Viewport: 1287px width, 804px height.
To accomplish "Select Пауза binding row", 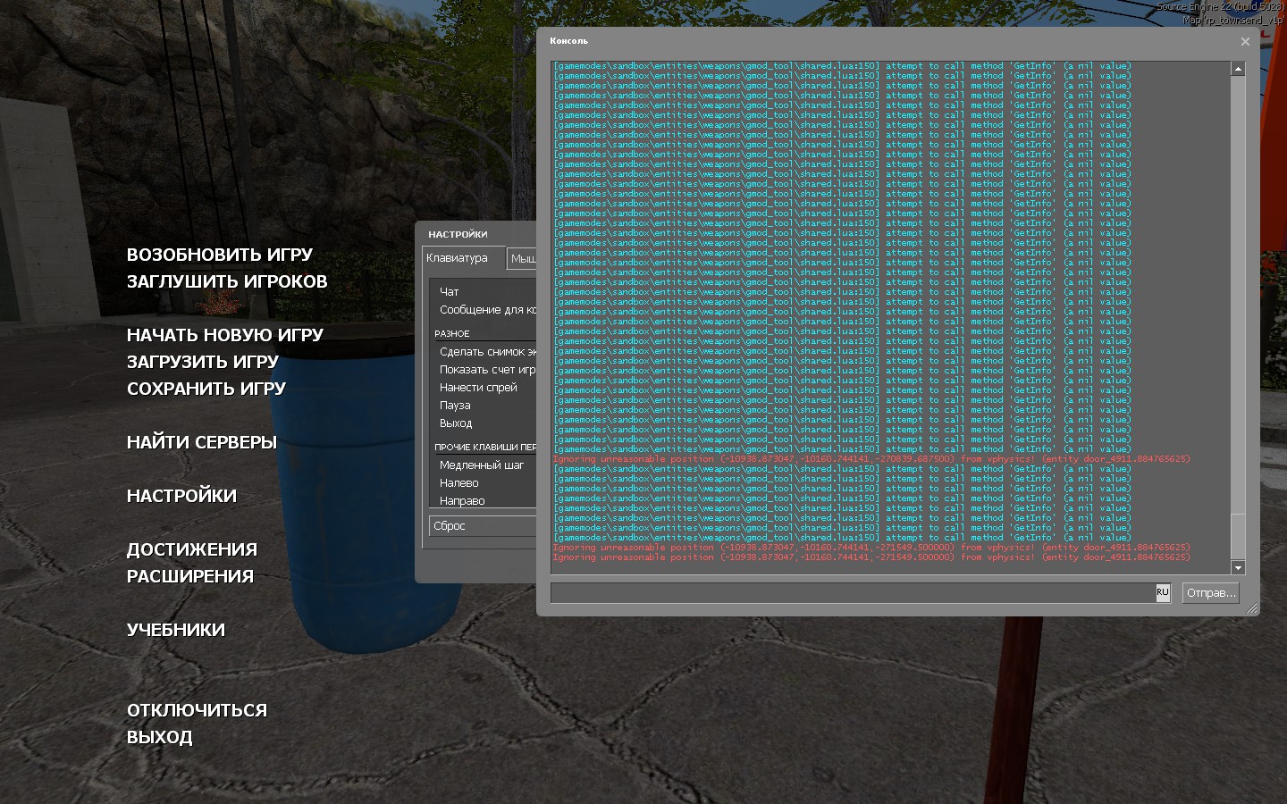I will point(484,406).
